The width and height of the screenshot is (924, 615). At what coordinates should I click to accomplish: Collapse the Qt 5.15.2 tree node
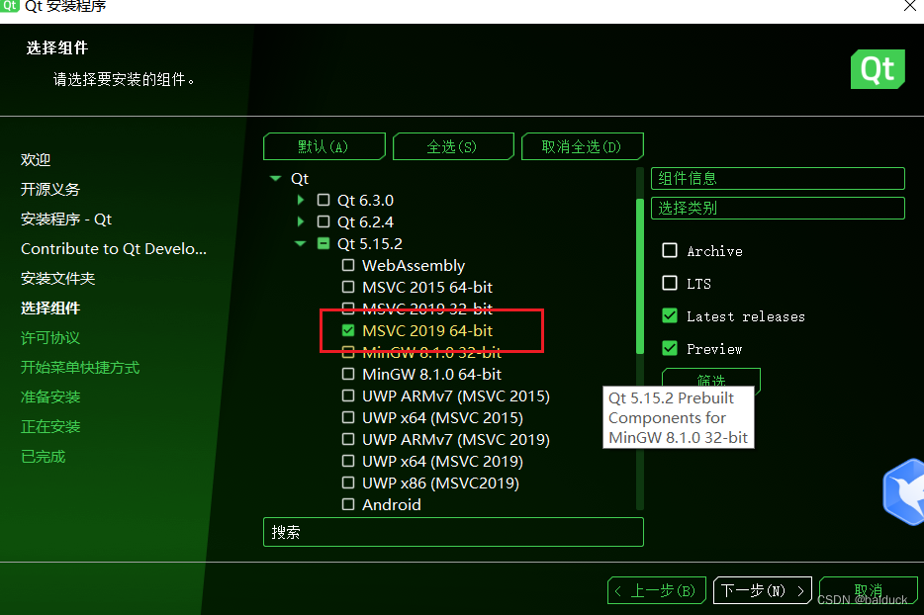tap(300, 243)
